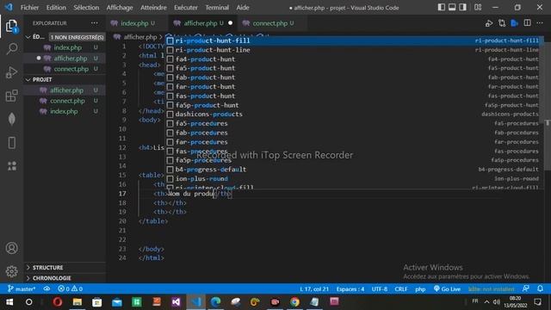The height and width of the screenshot is (310, 551).
Task: Click the FR language indicator in system tray
Action: point(475,301)
